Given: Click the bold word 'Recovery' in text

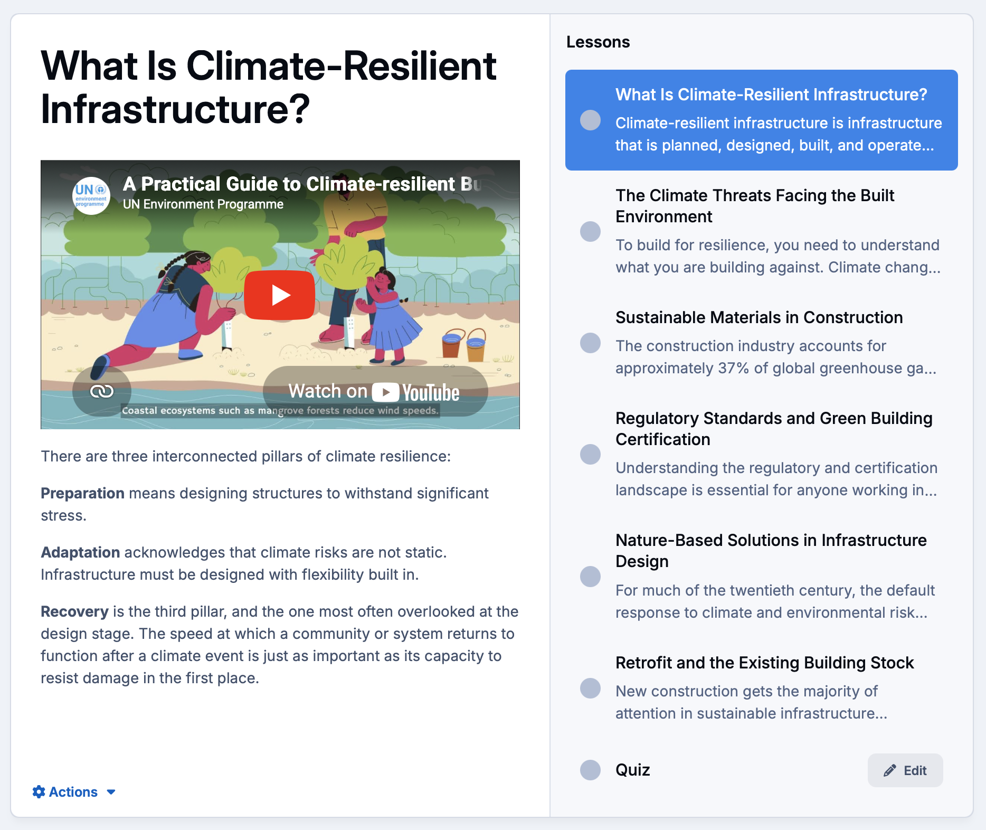Looking at the screenshot, I should (x=74, y=611).
